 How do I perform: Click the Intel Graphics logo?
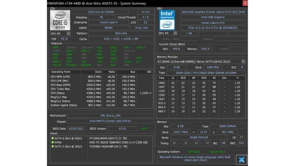point(167,20)
